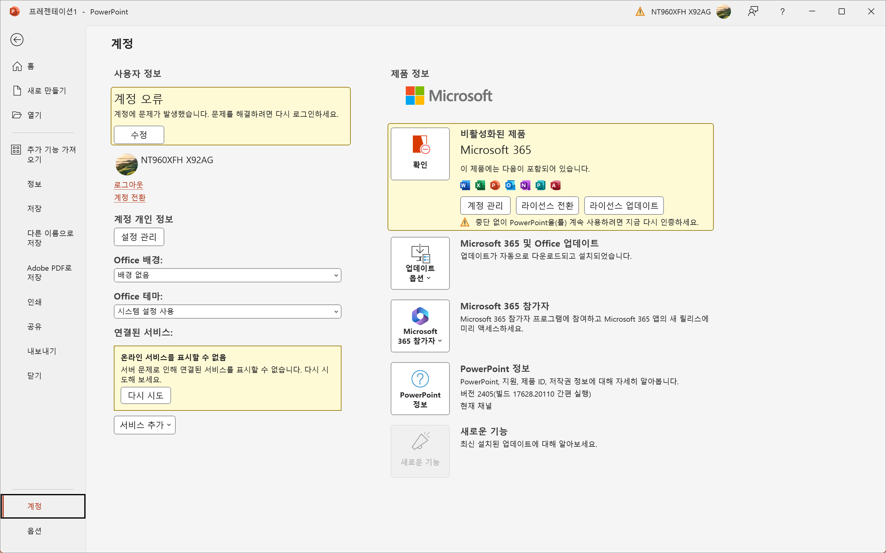This screenshot has width=886, height=553.
Task: Click the Microsoft logo
Action: click(449, 96)
